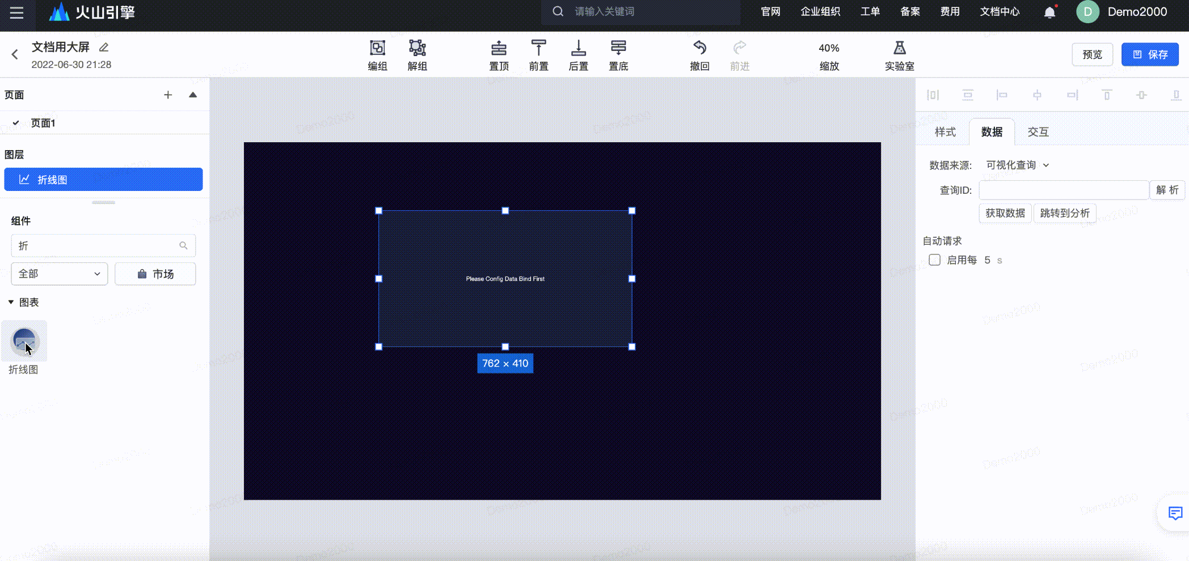Click the 置顶 bring-to-top tool
This screenshot has width=1189, height=561.
tap(499, 55)
